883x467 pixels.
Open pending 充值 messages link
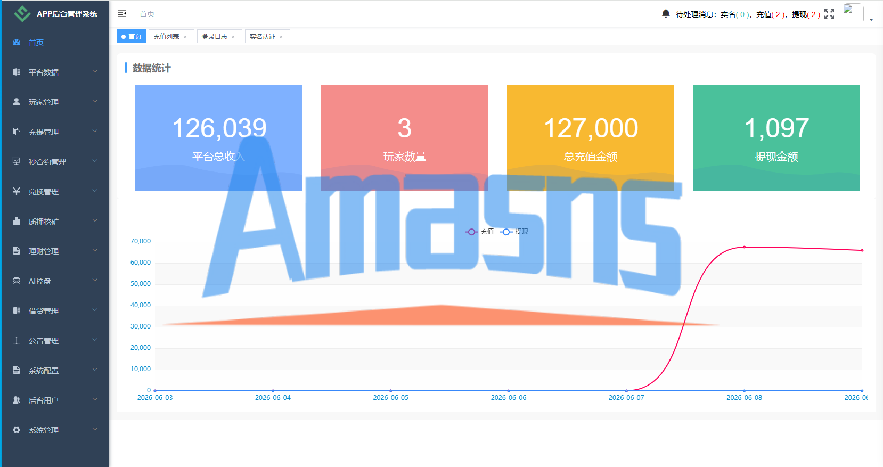click(771, 14)
